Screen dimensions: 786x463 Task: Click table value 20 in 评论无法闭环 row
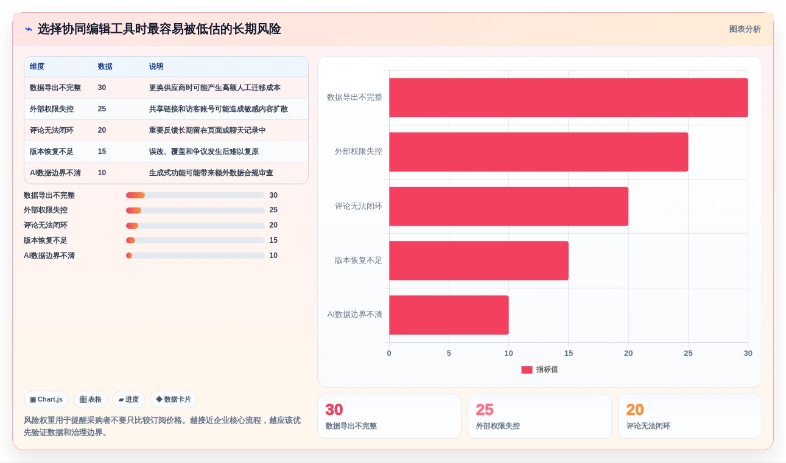click(102, 130)
